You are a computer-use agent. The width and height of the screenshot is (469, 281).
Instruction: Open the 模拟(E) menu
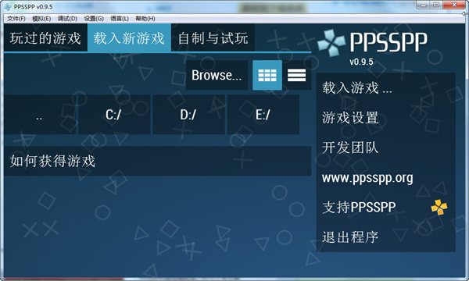coord(41,19)
